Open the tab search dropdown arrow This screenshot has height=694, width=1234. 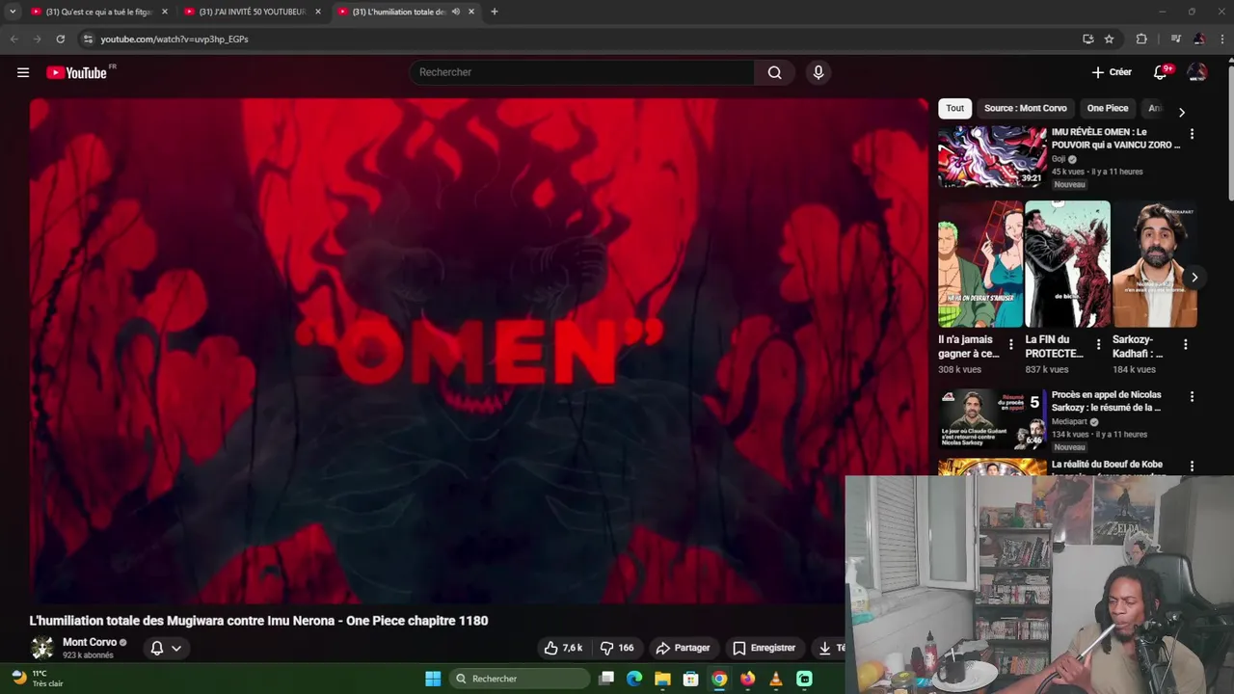[x=13, y=12]
